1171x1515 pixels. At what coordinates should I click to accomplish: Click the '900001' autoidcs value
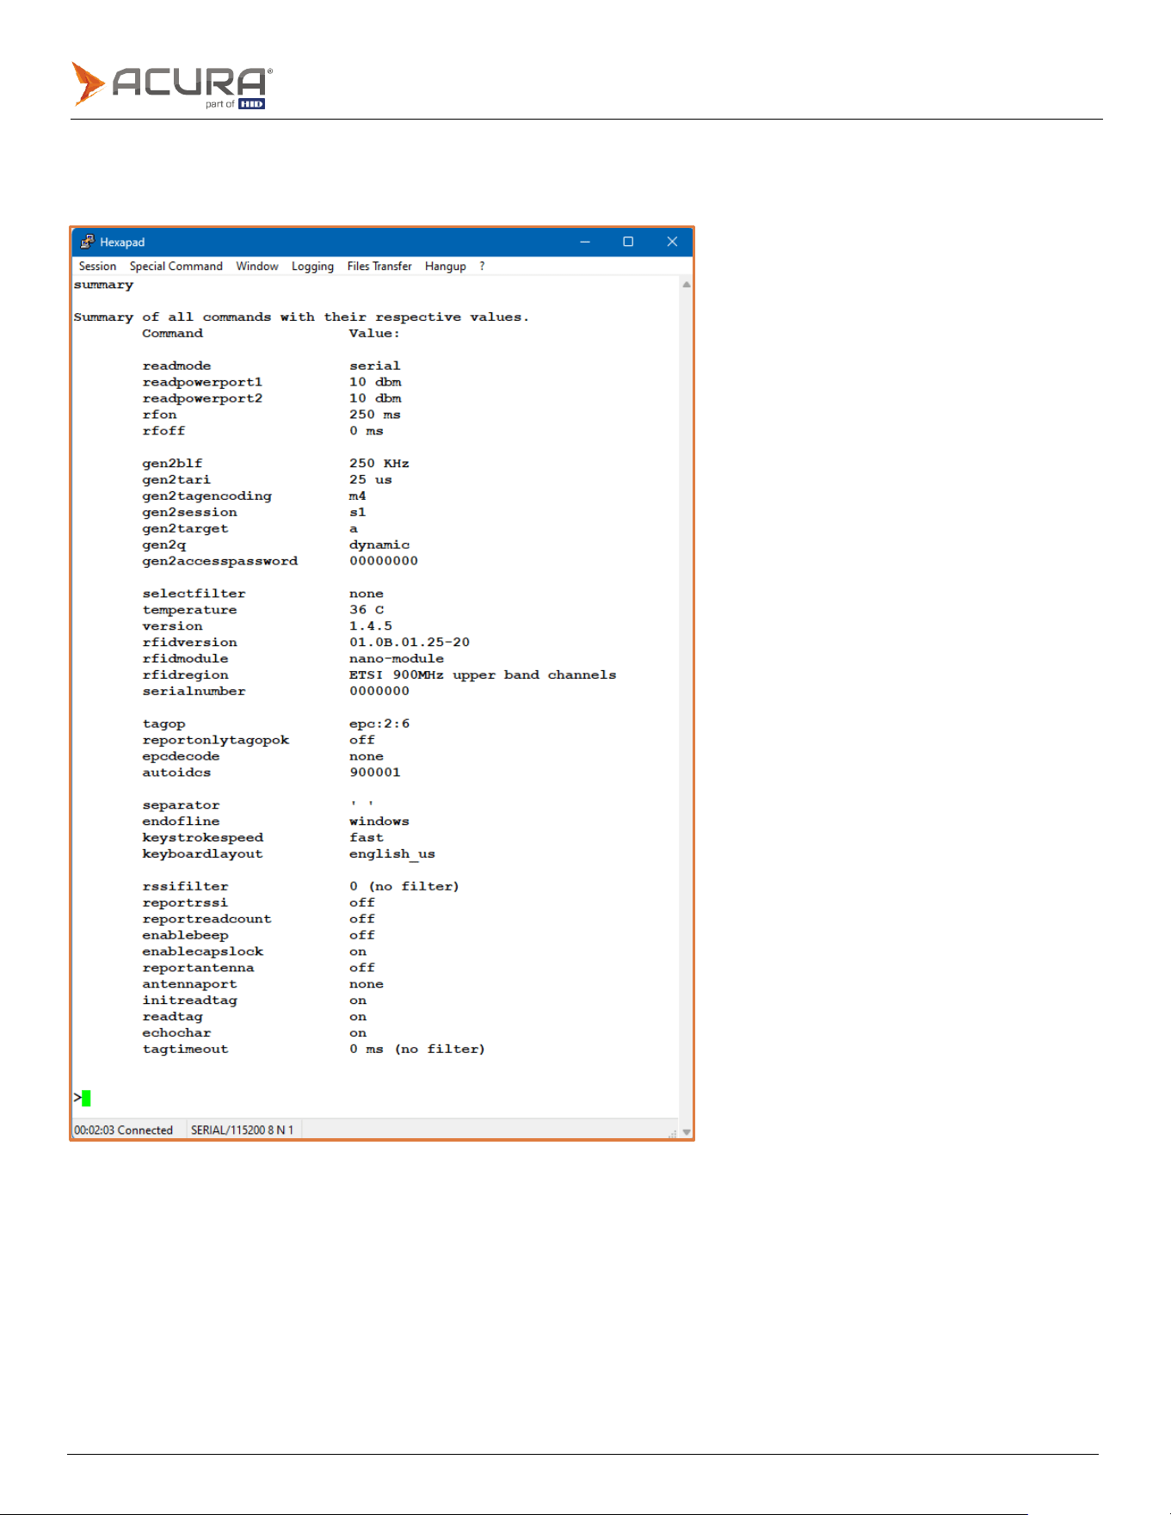coord(375,773)
